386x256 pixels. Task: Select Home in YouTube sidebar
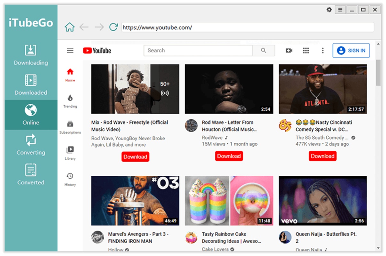point(70,75)
